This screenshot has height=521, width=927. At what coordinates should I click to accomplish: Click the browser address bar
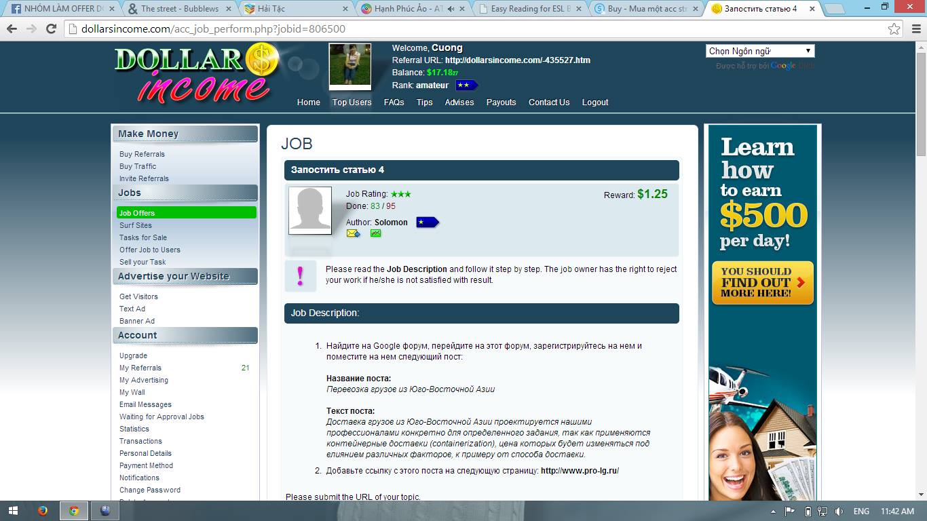coord(475,29)
